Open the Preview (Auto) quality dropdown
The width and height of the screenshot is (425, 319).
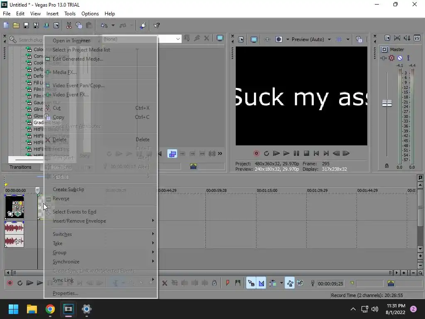[x=311, y=39]
